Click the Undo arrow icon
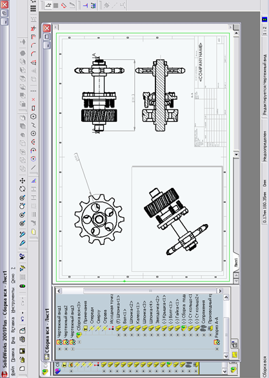Screen dimensions: 269x378 click(x=22, y=319)
